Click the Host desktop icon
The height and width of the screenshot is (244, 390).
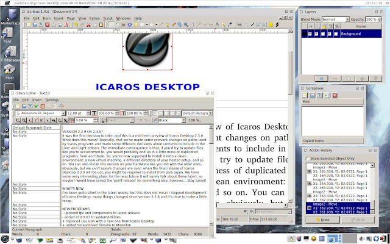point(10,72)
